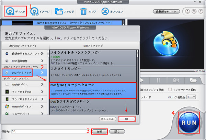Viewport: 206px width, 140px height.
Task: Select recently used profiles (最近使用されたプロファ)
Action: click(24, 54)
